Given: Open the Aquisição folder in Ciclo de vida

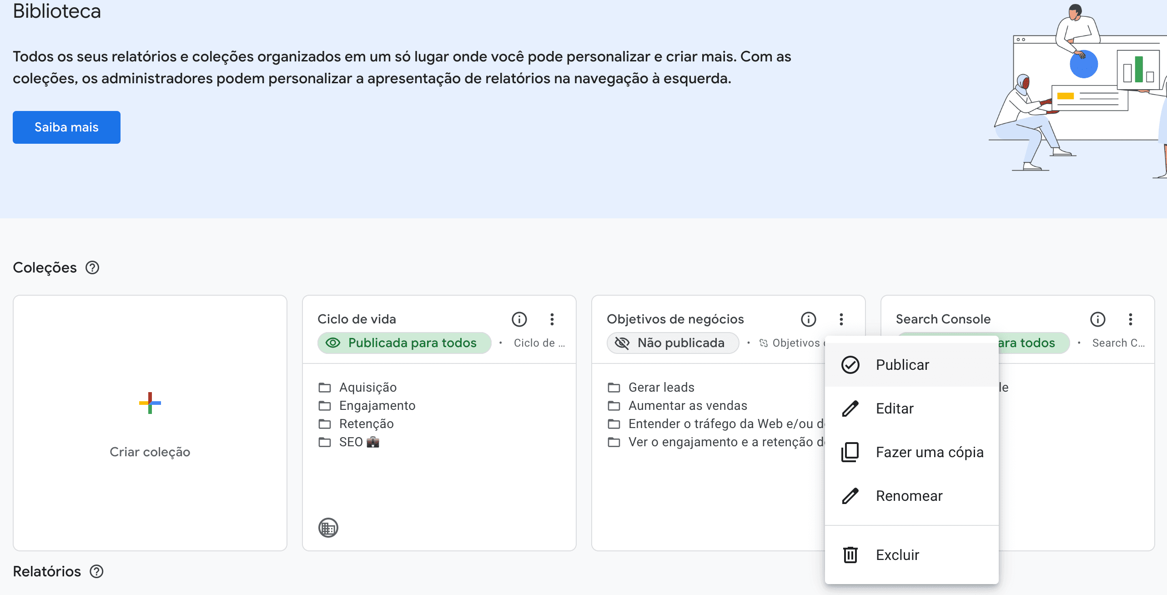Looking at the screenshot, I should pos(367,387).
